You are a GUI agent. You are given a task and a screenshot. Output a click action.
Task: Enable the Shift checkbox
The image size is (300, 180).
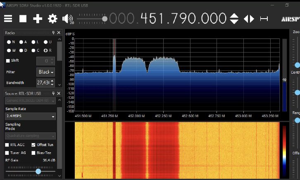[8, 61]
